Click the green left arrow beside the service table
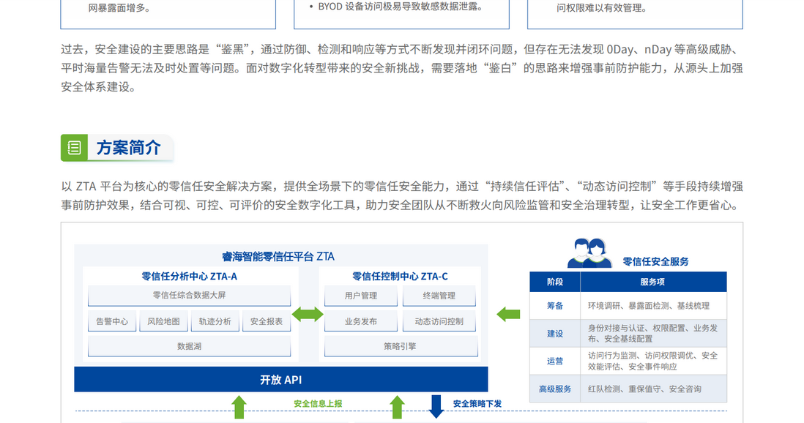This screenshot has height=423, width=804. click(508, 314)
